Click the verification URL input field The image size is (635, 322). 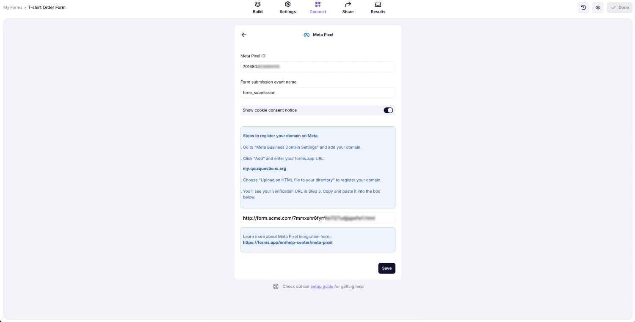point(317,218)
